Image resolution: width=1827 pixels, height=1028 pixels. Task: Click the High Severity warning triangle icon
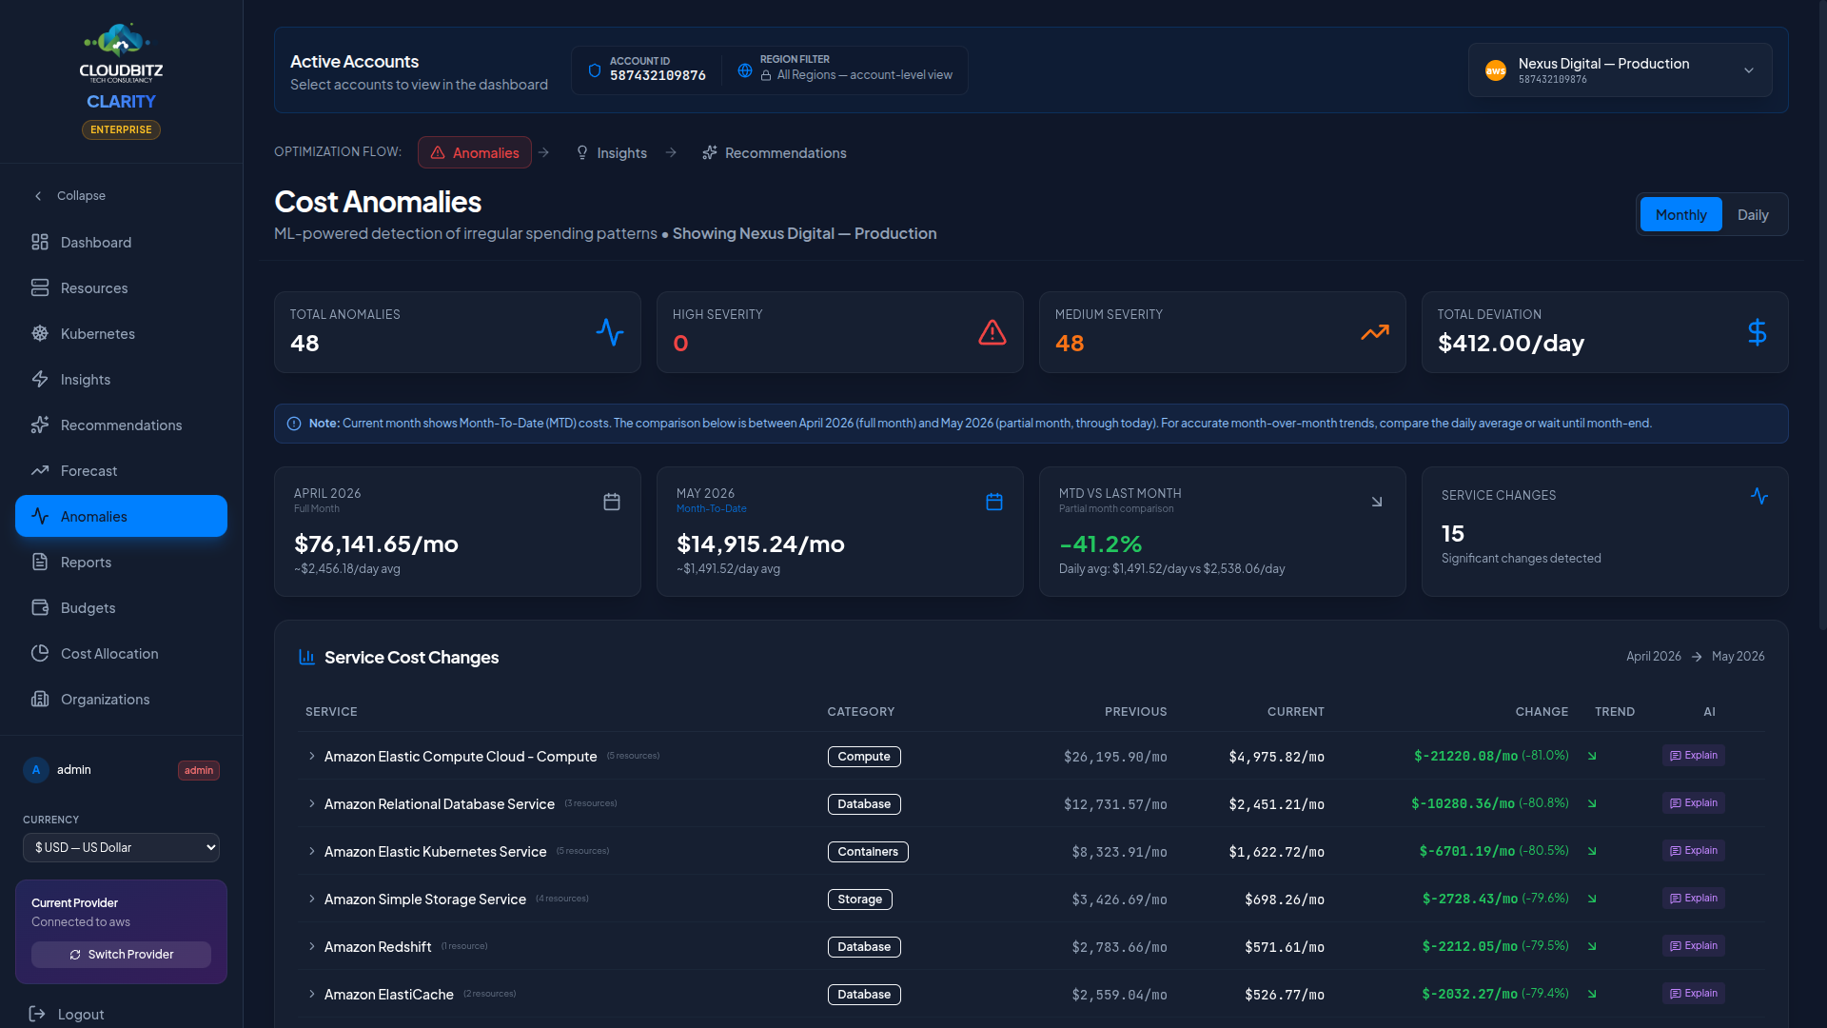coord(992,332)
